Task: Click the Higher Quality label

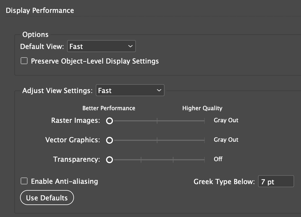Action: [x=202, y=108]
